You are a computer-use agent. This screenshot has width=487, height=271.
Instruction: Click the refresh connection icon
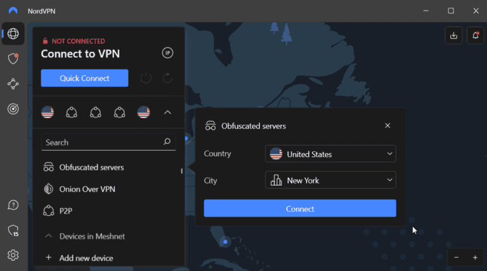pos(167,78)
